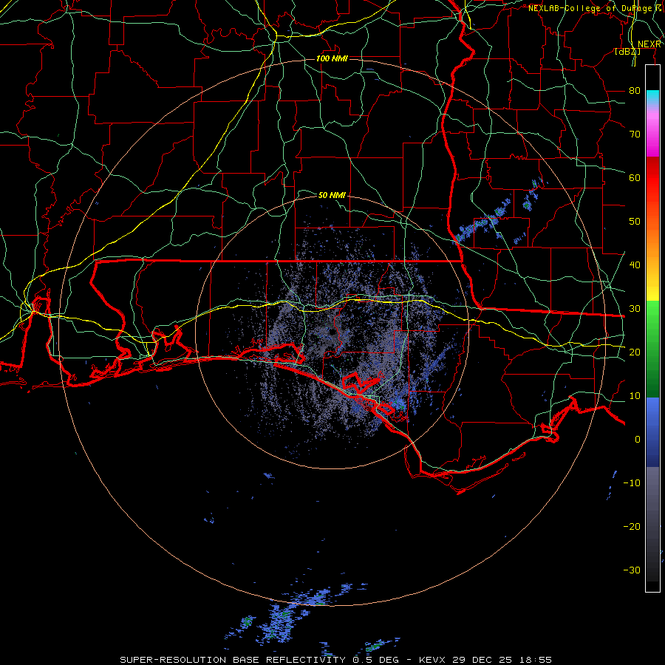
Task: Click the 80 value on the dBZ scale
Action: coord(635,90)
